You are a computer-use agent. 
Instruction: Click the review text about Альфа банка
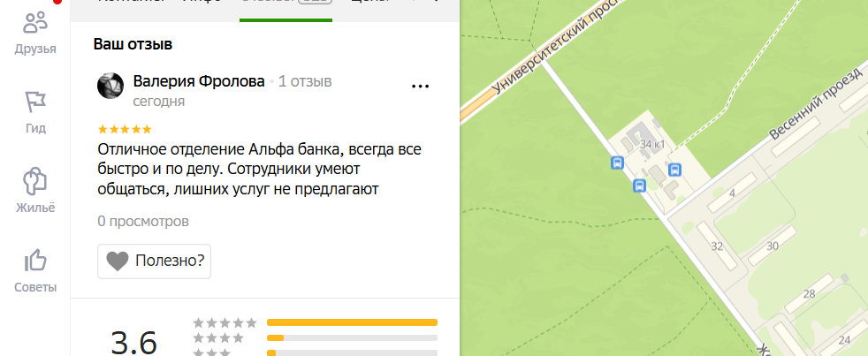click(x=260, y=170)
